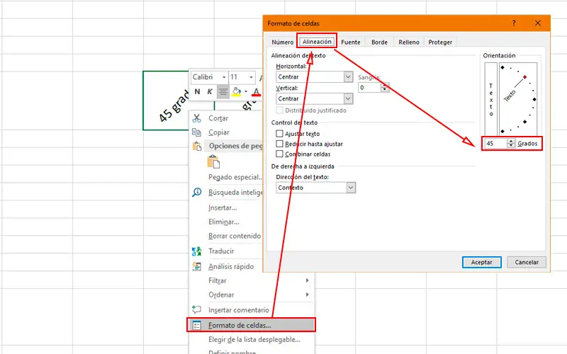The height and width of the screenshot is (354, 567).
Task: Expand the Filtrar submenu arrow
Action: coord(307,280)
